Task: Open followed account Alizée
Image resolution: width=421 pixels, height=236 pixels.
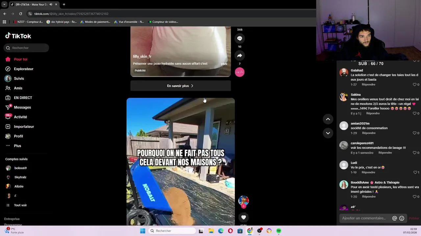Action: coord(19,187)
